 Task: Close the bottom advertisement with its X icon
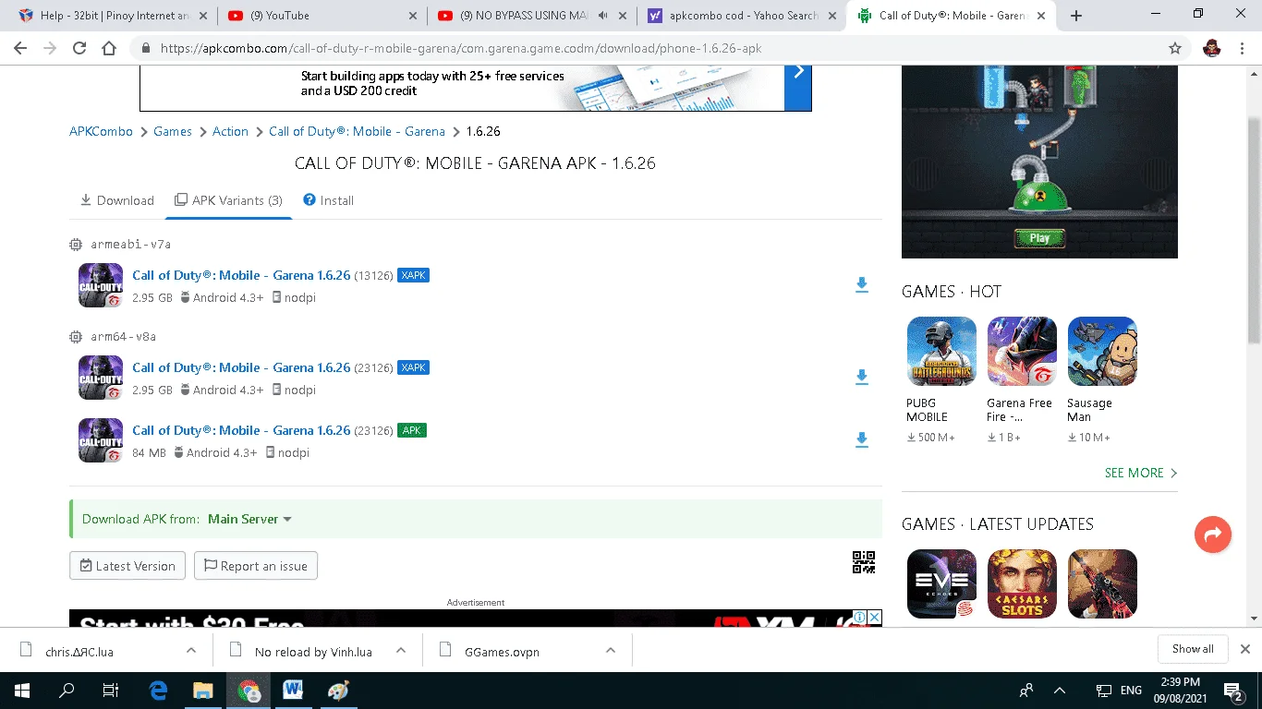[x=874, y=617]
